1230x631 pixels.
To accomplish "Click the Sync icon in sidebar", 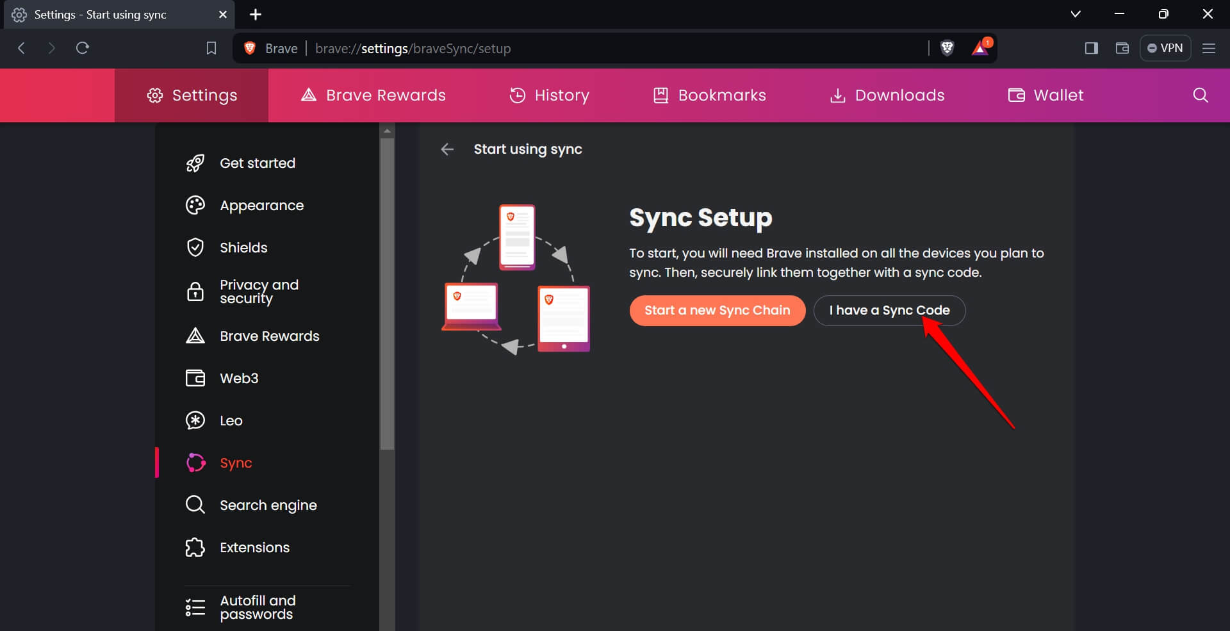I will coord(195,463).
